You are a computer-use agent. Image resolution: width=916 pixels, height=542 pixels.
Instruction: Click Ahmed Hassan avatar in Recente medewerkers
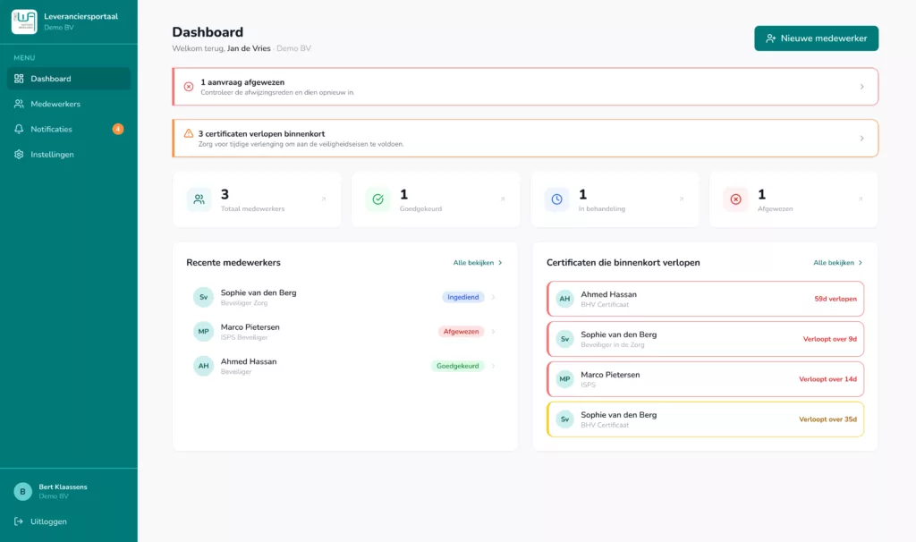coord(203,366)
